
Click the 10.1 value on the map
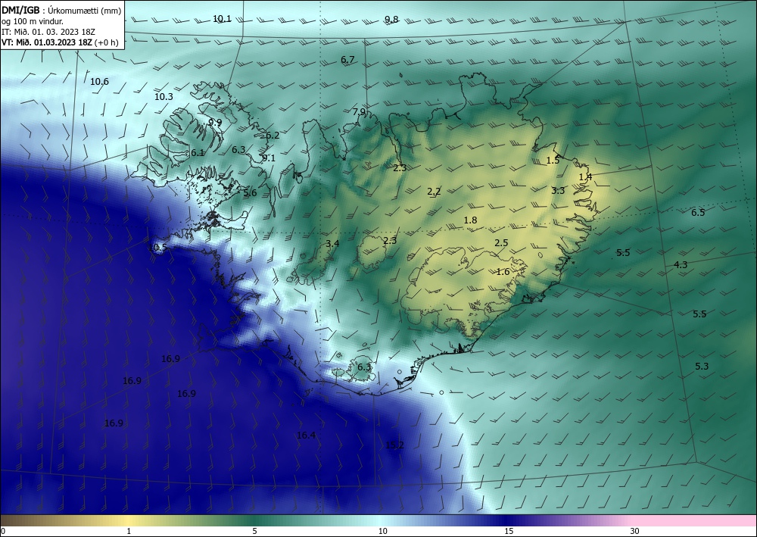tap(222, 19)
